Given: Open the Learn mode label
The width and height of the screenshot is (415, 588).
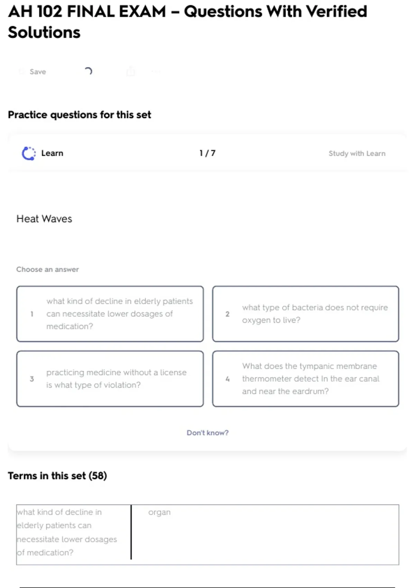Looking at the screenshot, I should coord(52,153).
